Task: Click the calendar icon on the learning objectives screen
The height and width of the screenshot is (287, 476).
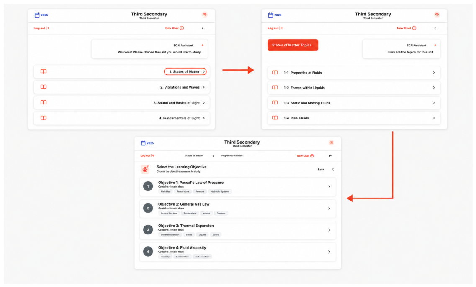Action: pyautogui.click(x=143, y=143)
